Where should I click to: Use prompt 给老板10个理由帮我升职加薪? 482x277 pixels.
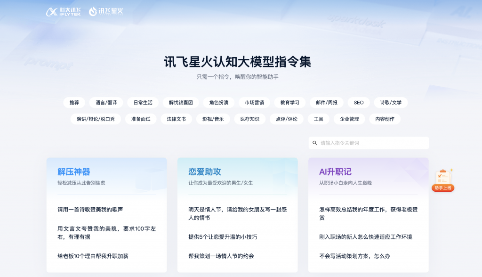93,256
